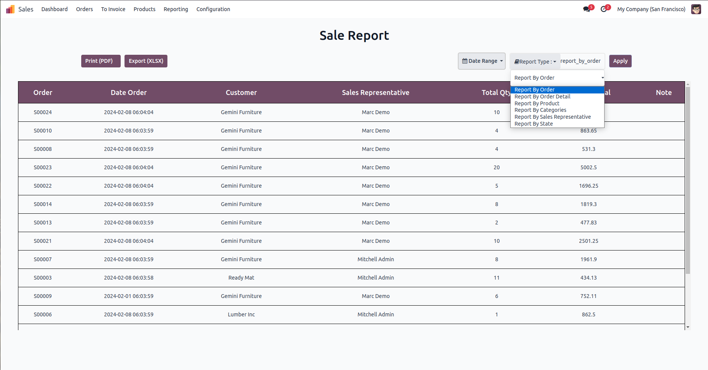
Task: Open the Report By Order select box
Action: tap(557, 78)
